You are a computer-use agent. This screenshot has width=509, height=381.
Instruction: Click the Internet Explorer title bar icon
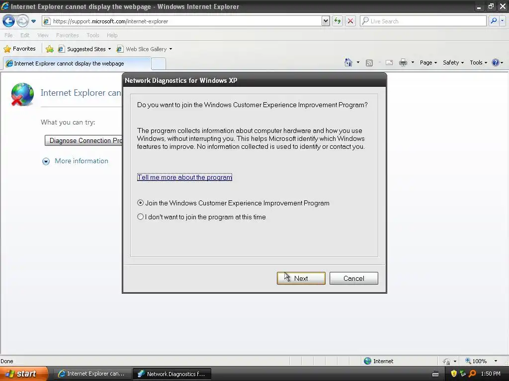click(5, 6)
